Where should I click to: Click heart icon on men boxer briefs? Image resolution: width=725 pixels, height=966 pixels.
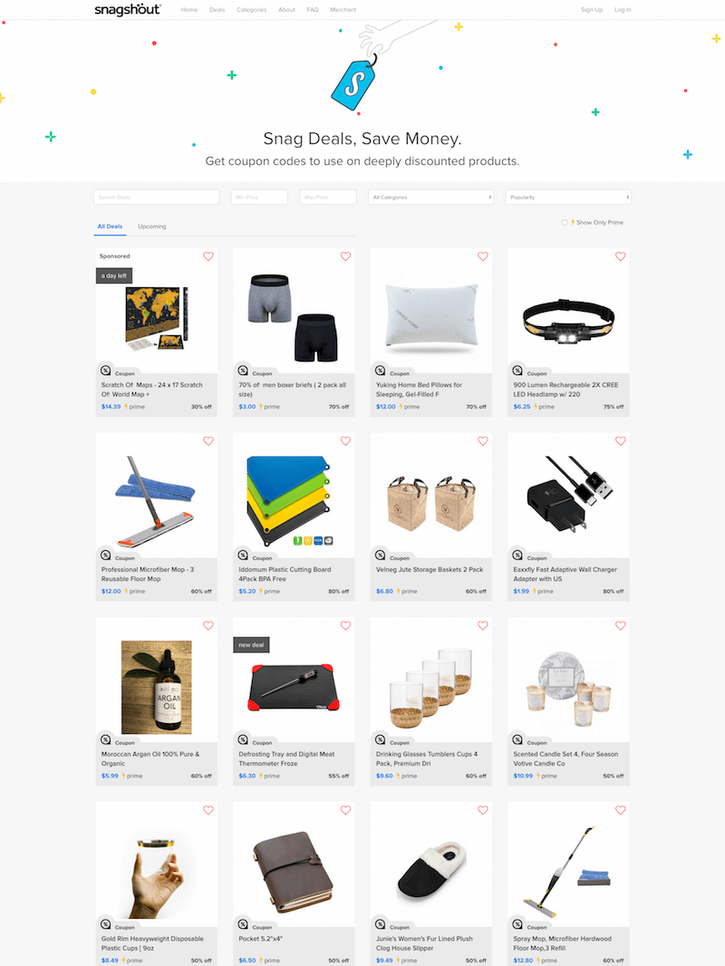[x=345, y=256]
